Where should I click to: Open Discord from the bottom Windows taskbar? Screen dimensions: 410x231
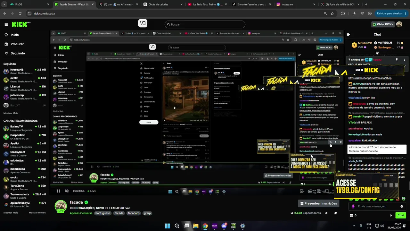[x=224, y=226]
